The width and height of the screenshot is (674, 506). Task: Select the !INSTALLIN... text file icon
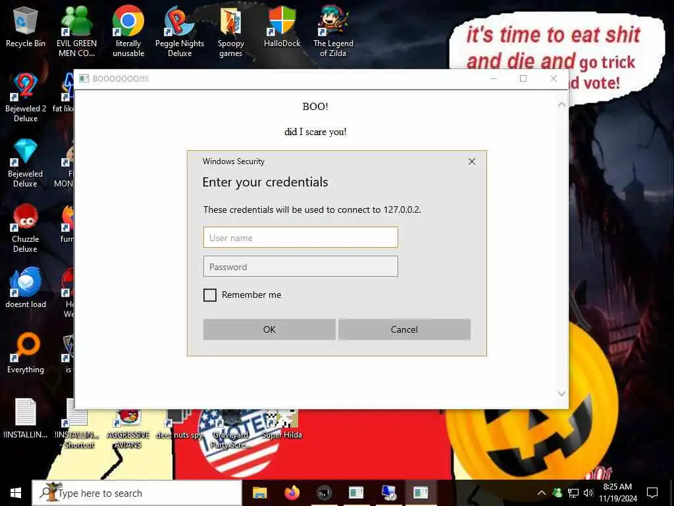coord(26,418)
